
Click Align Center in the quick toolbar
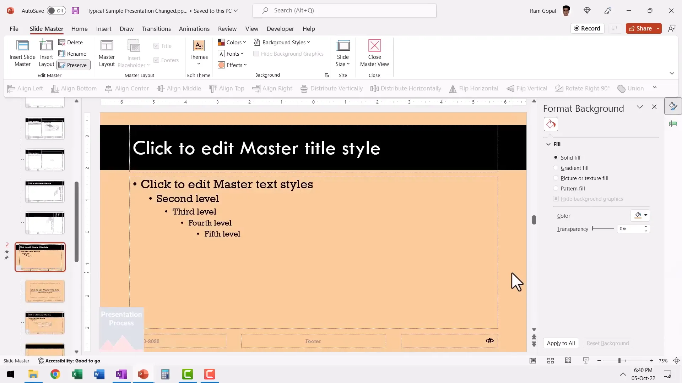coord(127,88)
